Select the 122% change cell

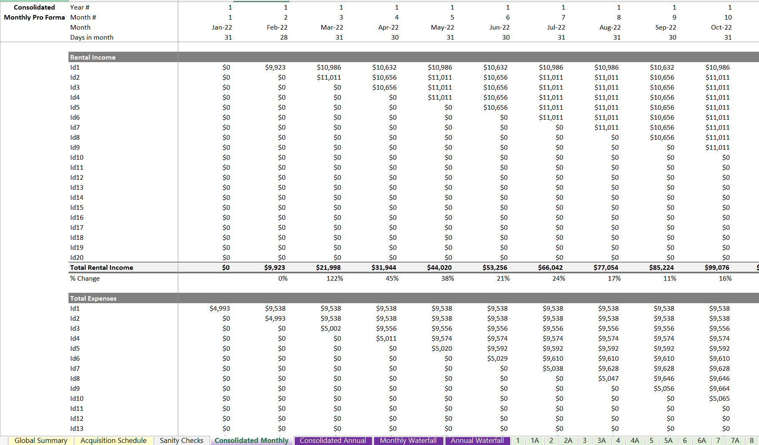coord(335,278)
